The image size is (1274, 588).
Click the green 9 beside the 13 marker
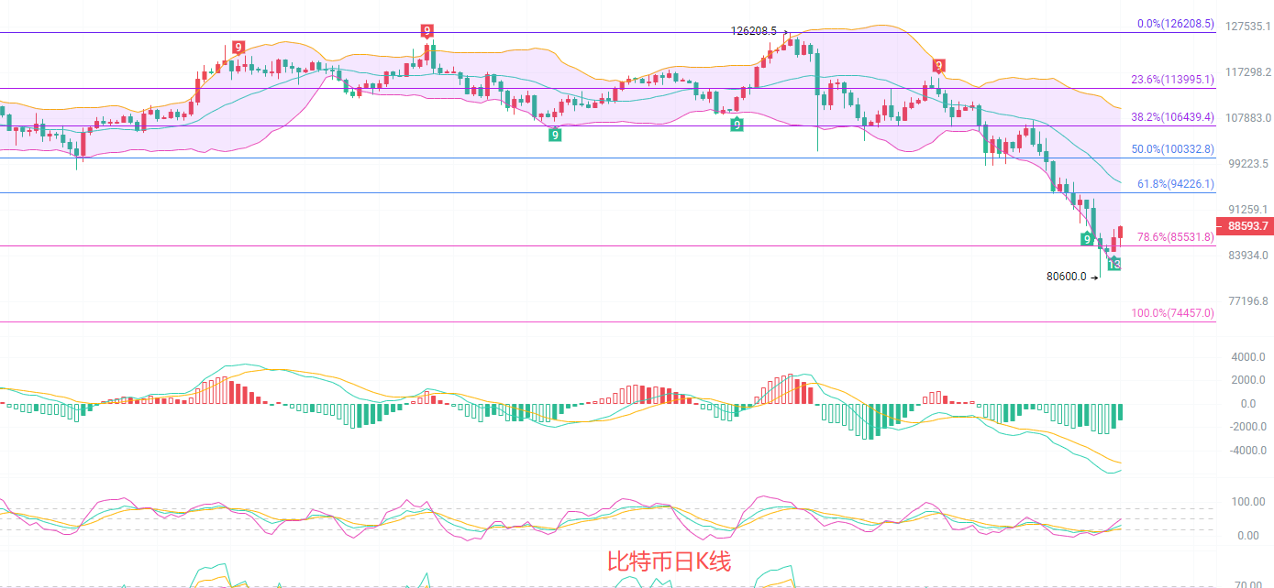pyautogui.click(x=1087, y=239)
